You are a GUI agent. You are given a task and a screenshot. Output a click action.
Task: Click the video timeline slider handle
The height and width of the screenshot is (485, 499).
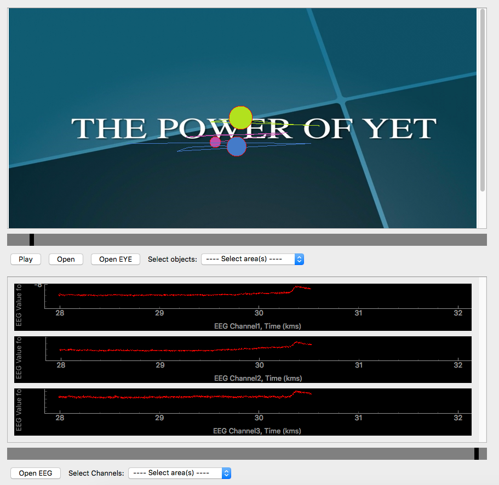pos(32,240)
